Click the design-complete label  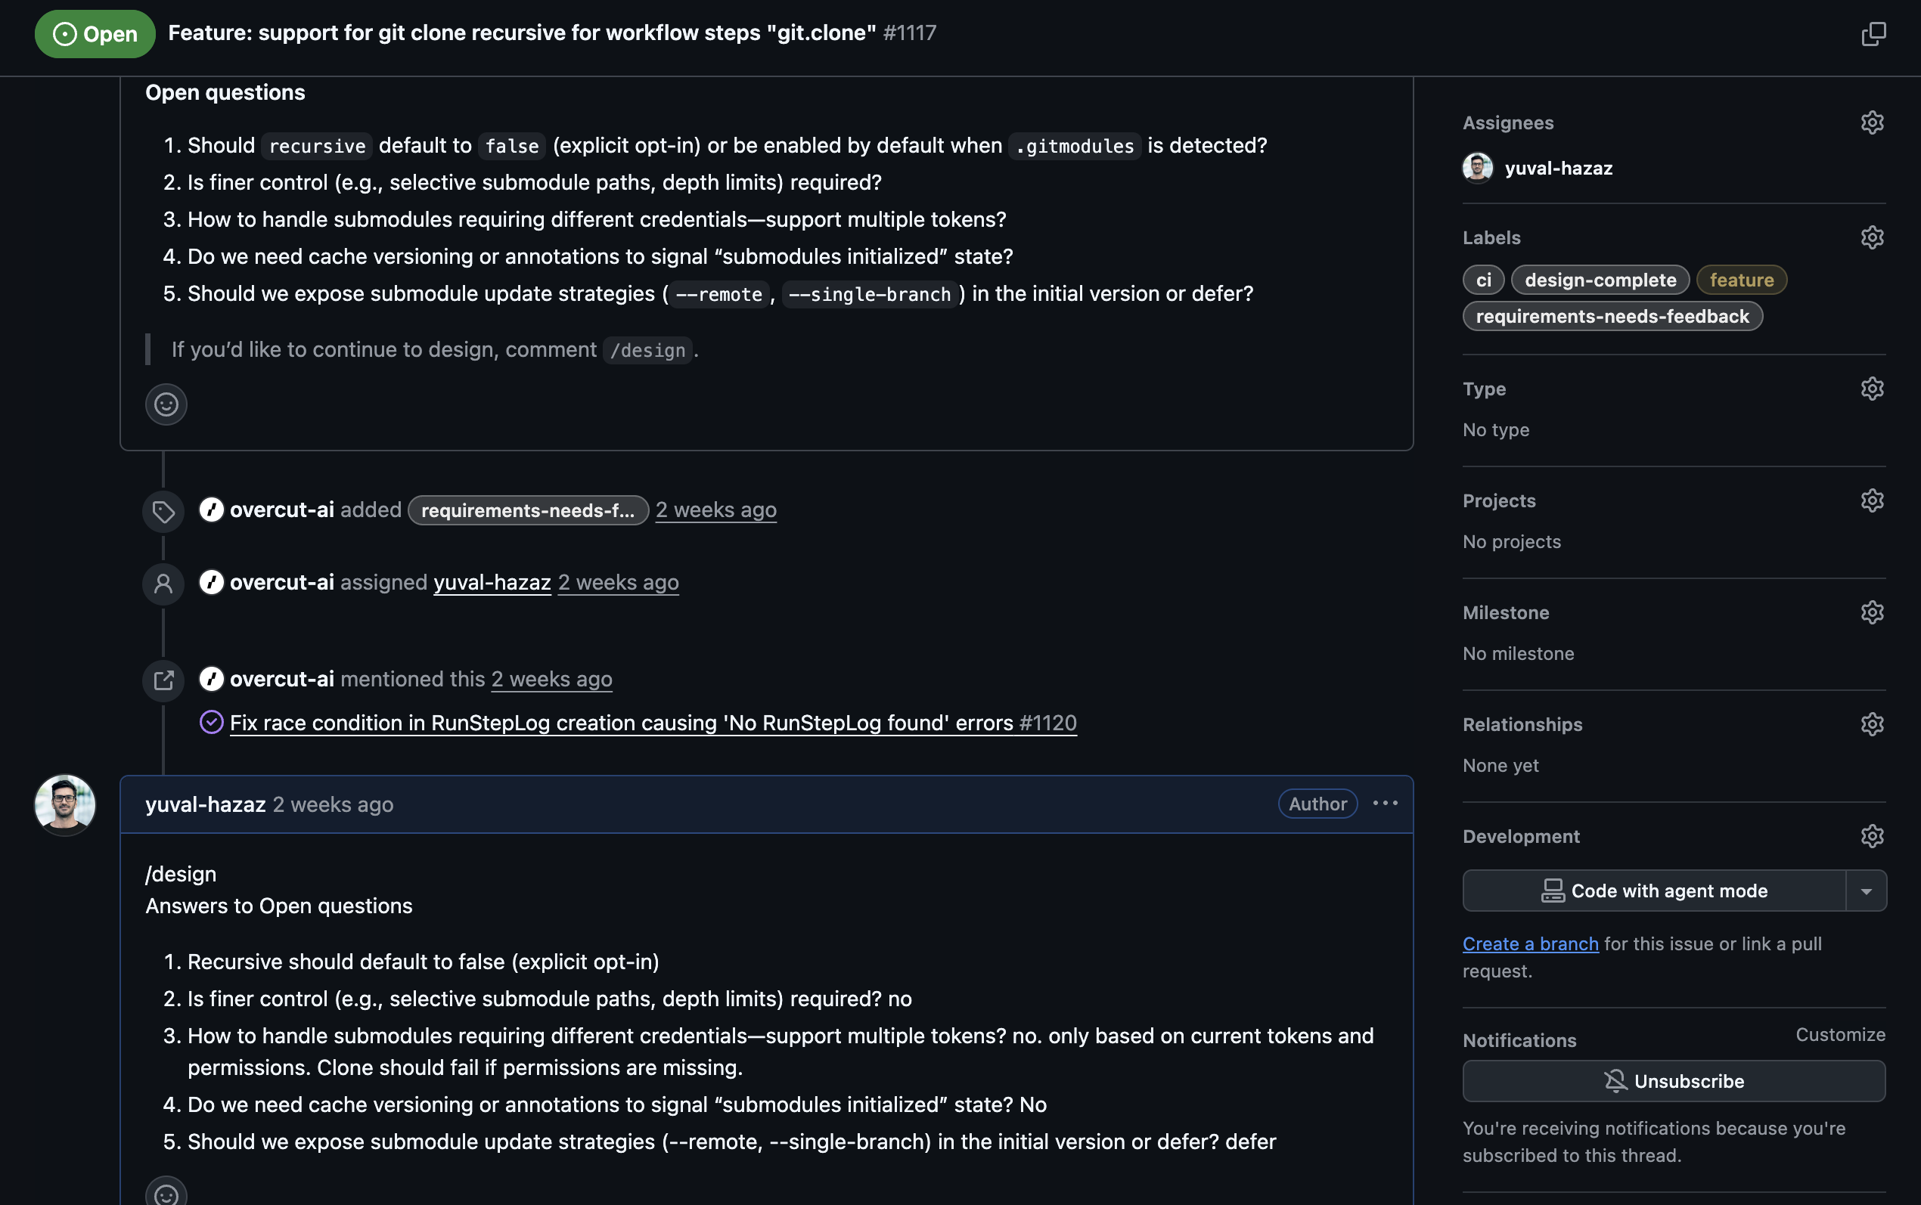[x=1600, y=280]
